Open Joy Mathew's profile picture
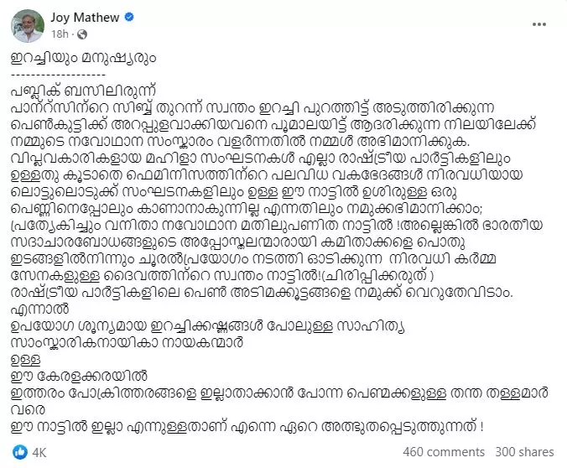The image size is (567, 468). click(29, 23)
